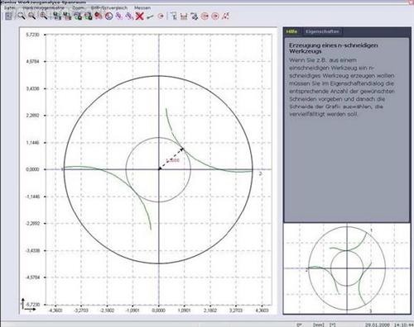The height and width of the screenshot is (327, 414).
Task: Select the Hilfe tab
Action: (x=291, y=31)
